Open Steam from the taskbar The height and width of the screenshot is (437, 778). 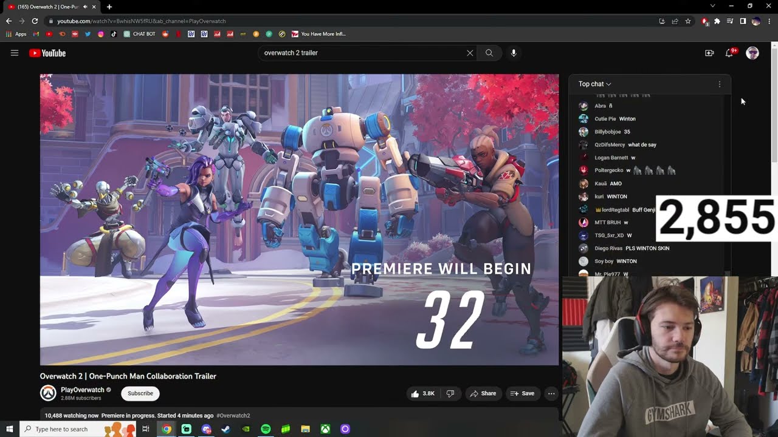coord(225,429)
